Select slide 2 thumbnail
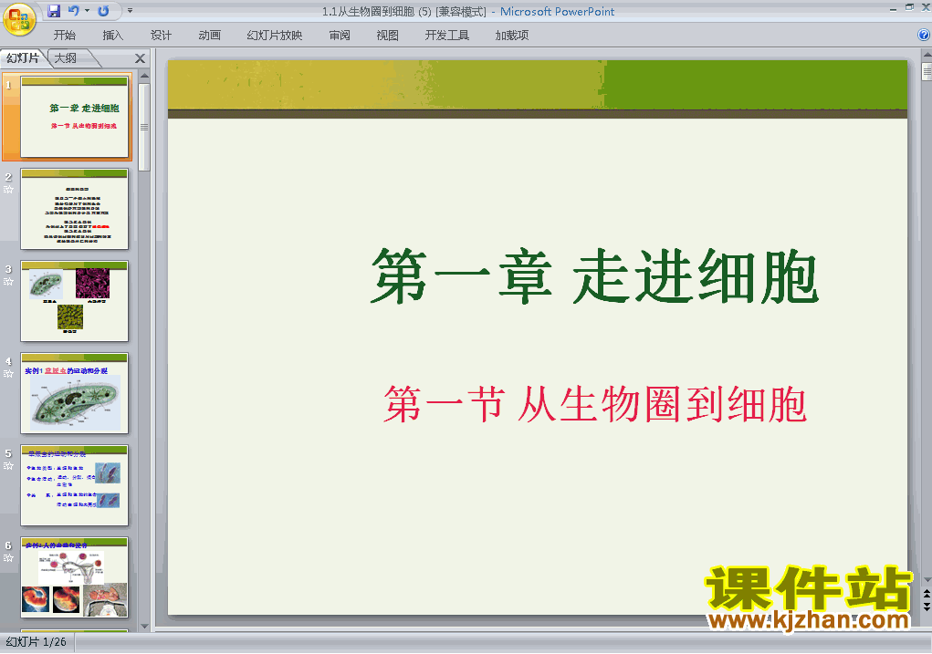This screenshot has height=654, width=932. pos(74,209)
